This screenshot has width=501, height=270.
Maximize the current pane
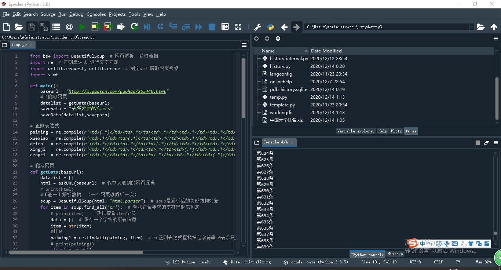[x=225, y=27]
